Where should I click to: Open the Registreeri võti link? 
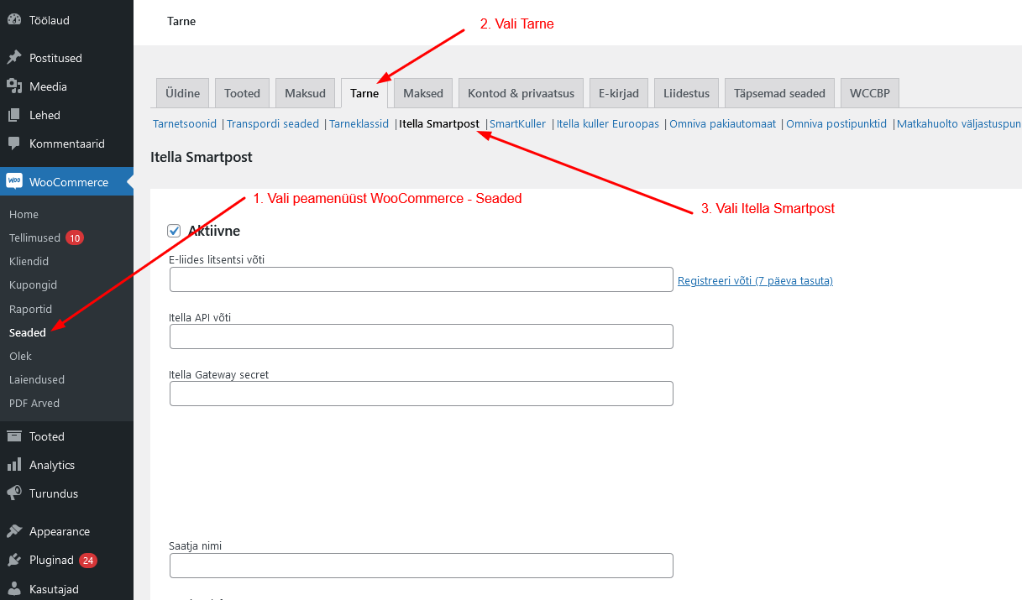tap(755, 281)
